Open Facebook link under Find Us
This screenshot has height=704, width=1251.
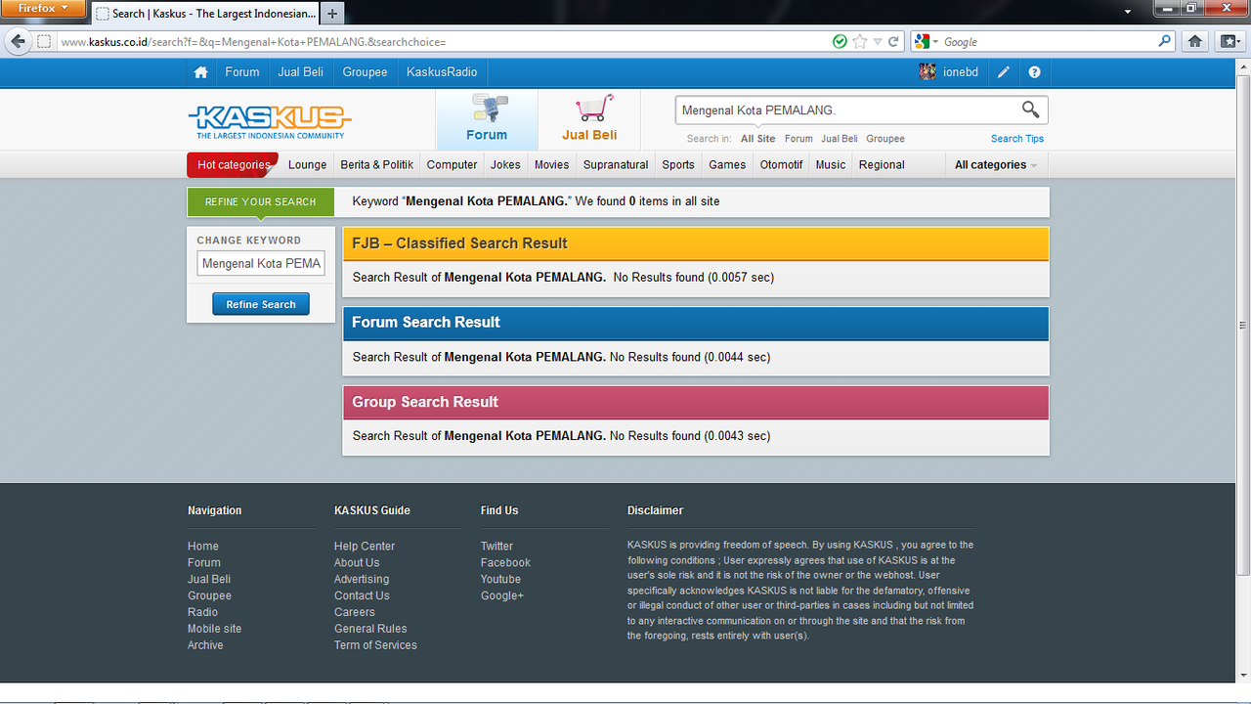(505, 563)
